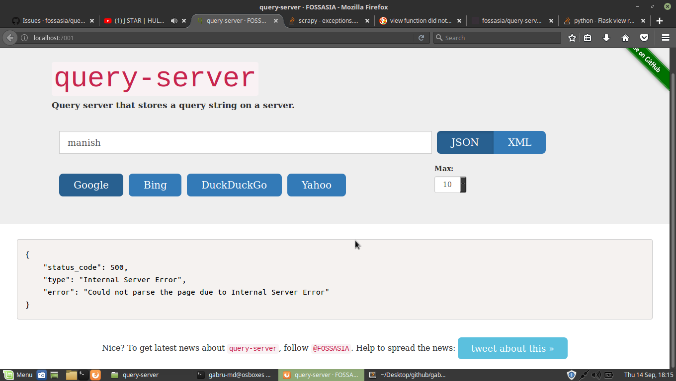Switch to scrapy exceptions tab
Image resolution: width=676 pixels, height=381 pixels.
(328, 21)
